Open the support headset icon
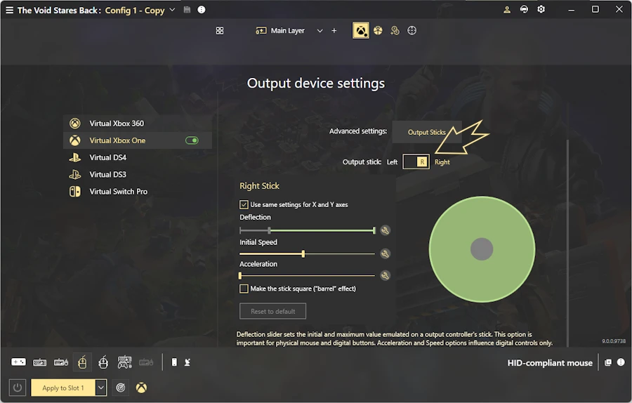632x403 pixels. tap(524, 9)
